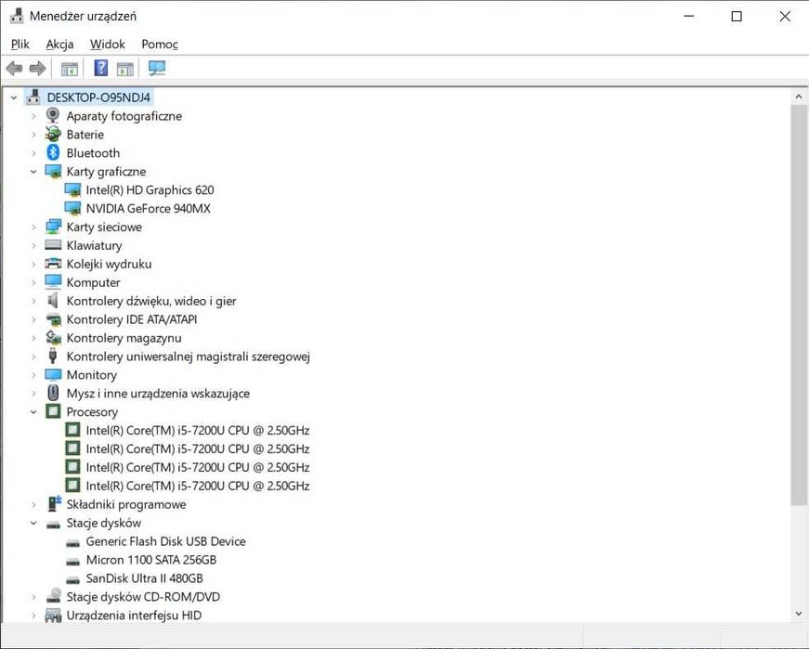The height and width of the screenshot is (649, 809).
Task: Expand the Aparaty fotograficzne category
Action: (x=33, y=116)
